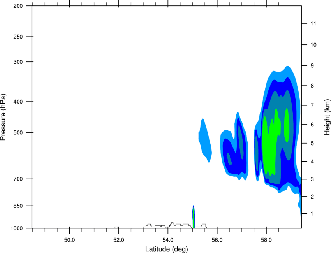
Task: Click the 700 pressure tick label
Action: [18, 179]
